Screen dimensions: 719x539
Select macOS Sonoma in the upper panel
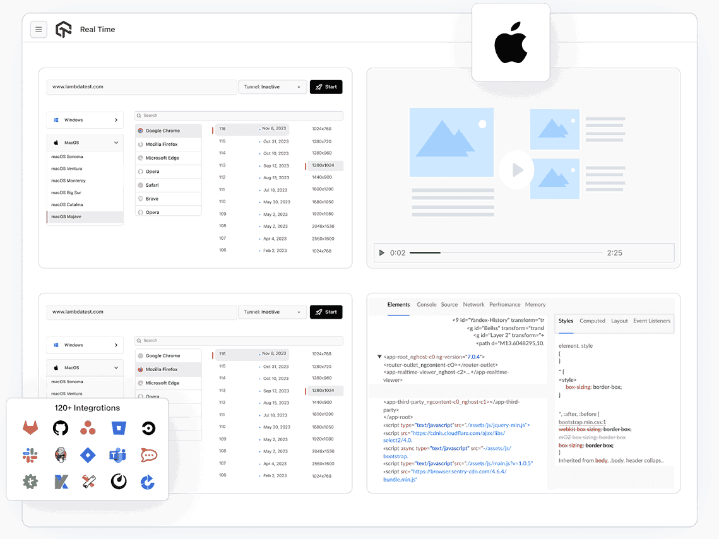coord(85,157)
